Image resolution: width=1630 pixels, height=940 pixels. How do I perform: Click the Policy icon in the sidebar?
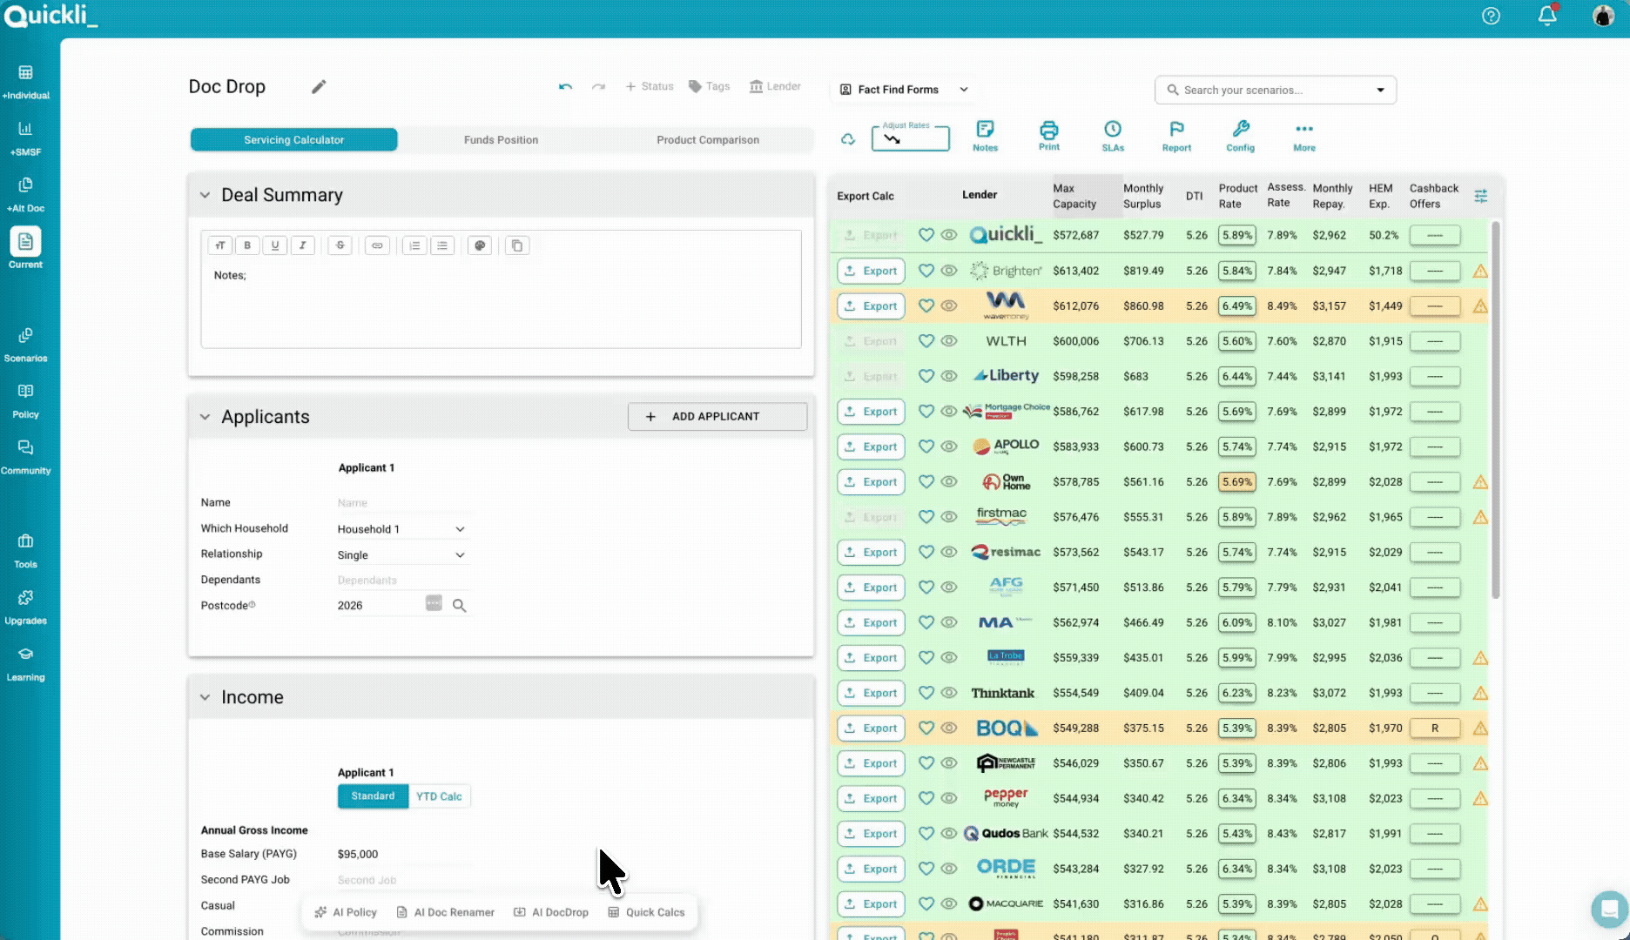coord(25,399)
